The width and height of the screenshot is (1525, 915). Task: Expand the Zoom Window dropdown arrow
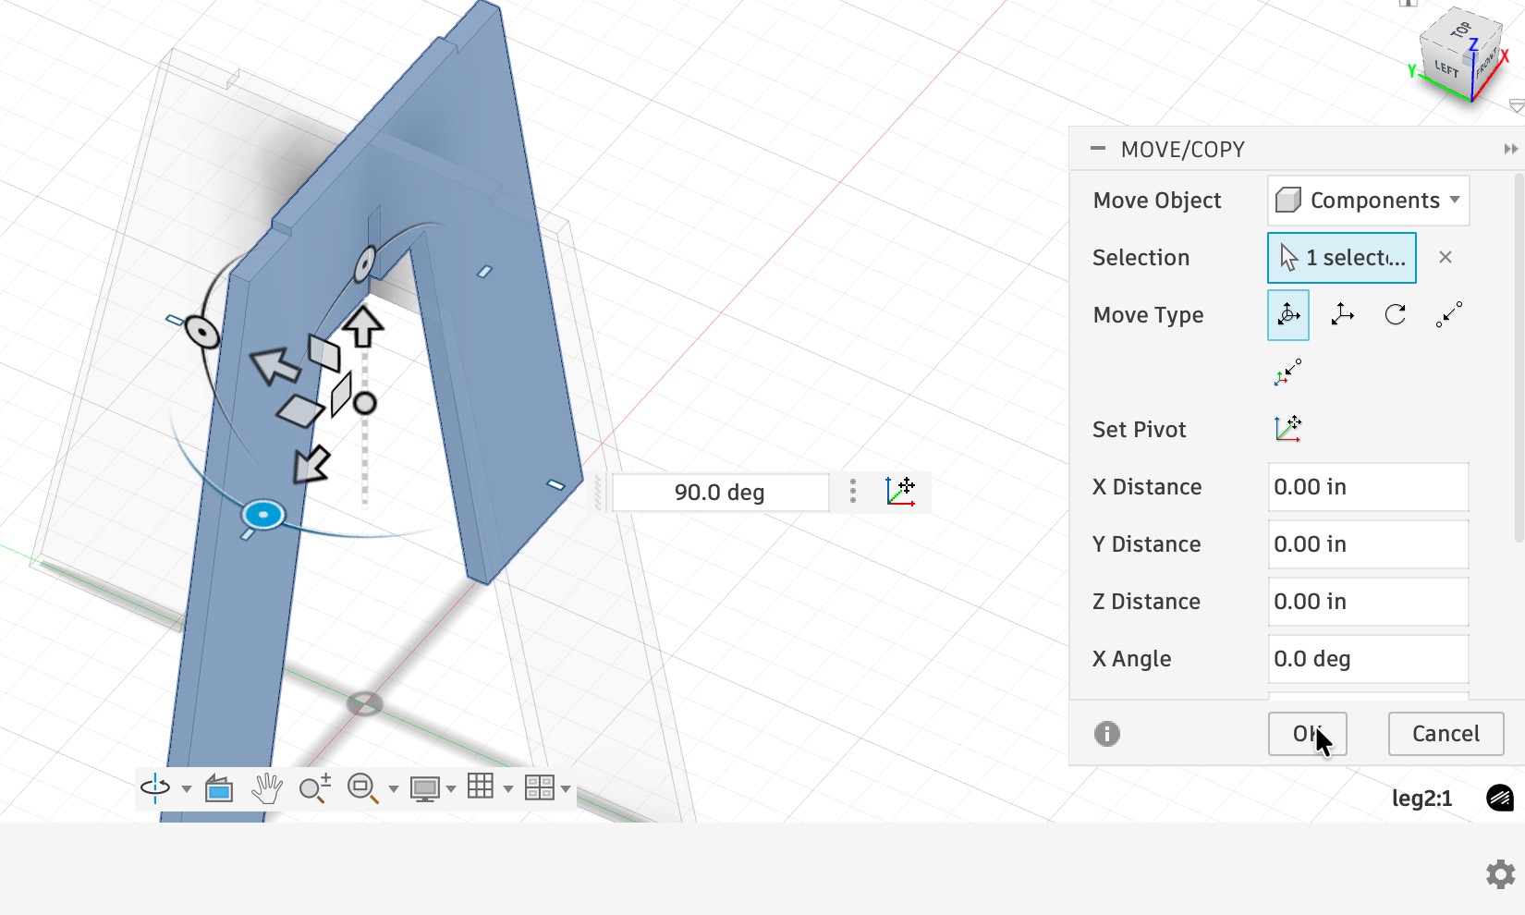(x=394, y=789)
